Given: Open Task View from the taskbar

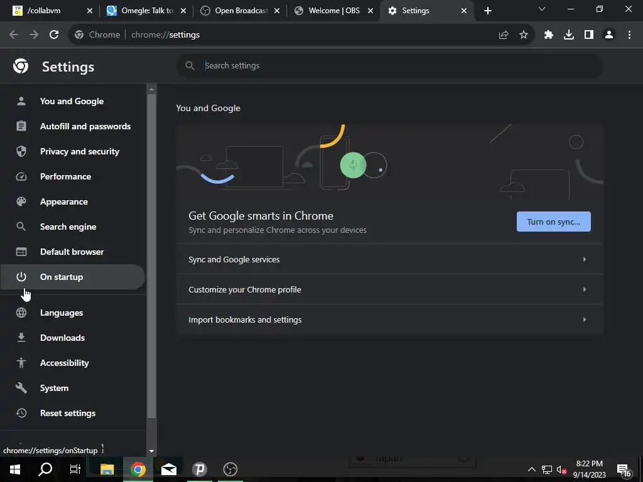Looking at the screenshot, I should click(75, 469).
